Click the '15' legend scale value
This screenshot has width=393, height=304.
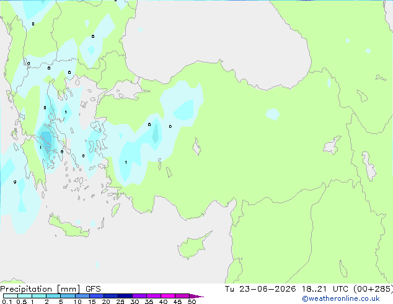click(x=92, y=302)
